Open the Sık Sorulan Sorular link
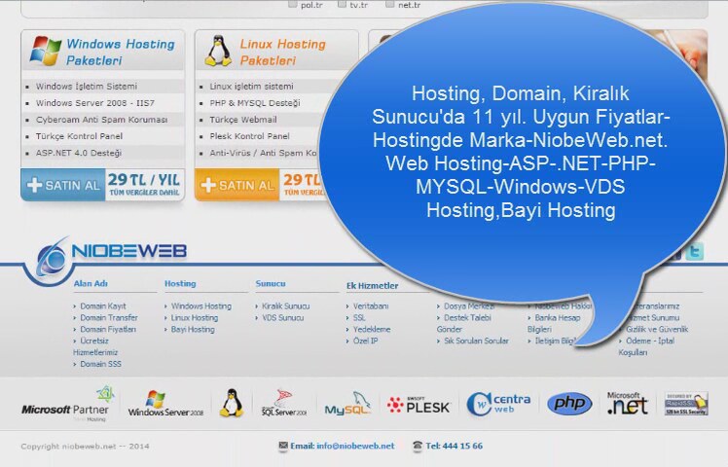 point(476,341)
